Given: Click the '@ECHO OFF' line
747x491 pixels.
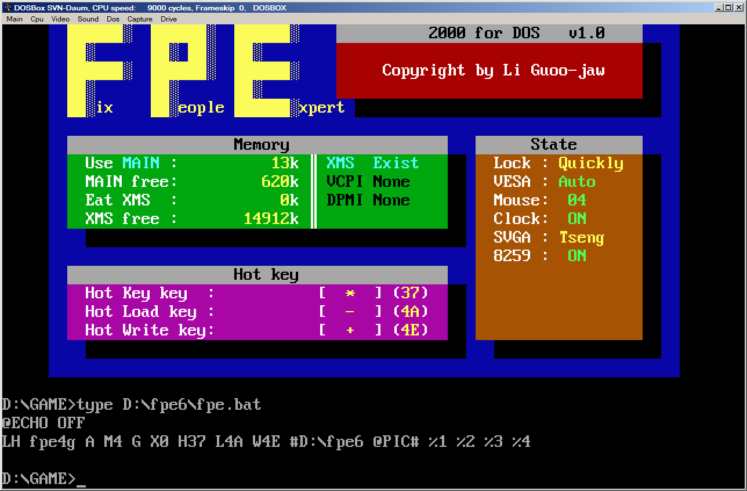Looking at the screenshot, I should [43, 423].
